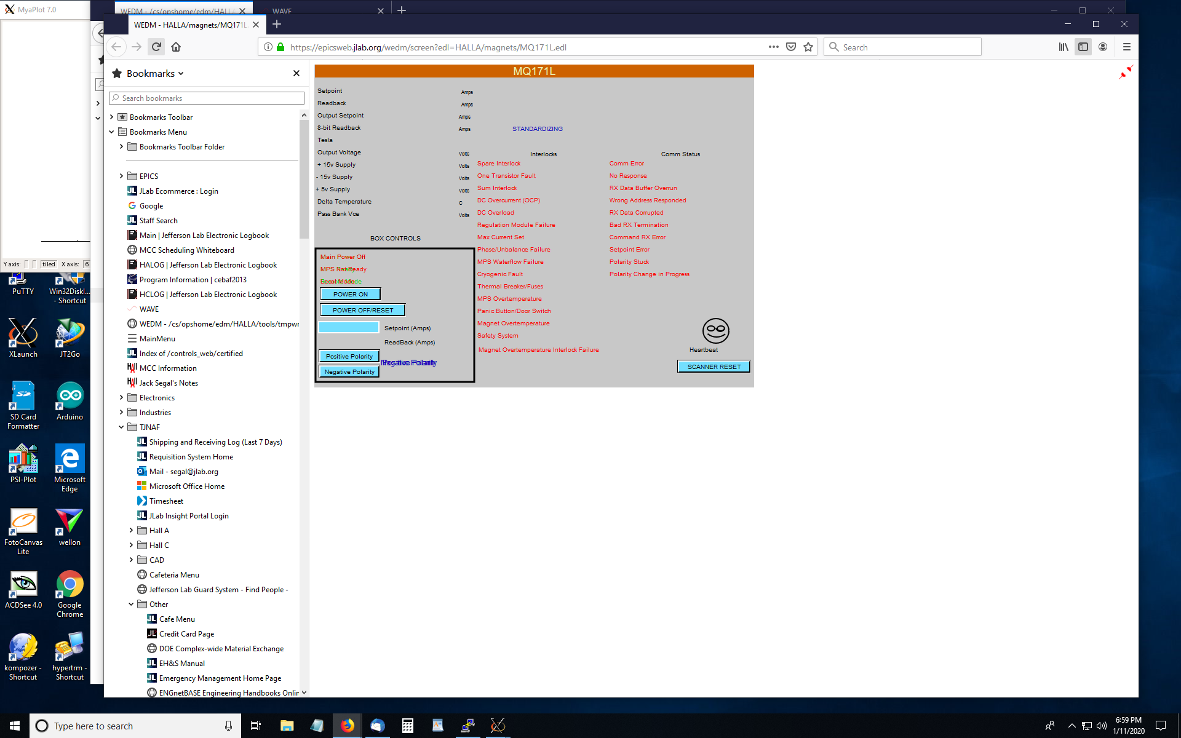Screen dimensions: 1181x738
Task: Open PSI-Plot desktop icon
Action: (x=23, y=464)
